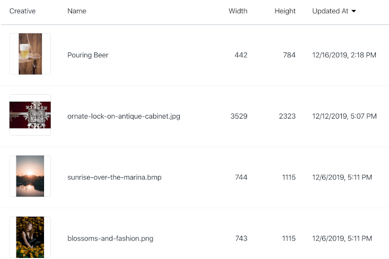
Task: Click the 12/16/2019, 2:18 PM date
Action: 344,55
